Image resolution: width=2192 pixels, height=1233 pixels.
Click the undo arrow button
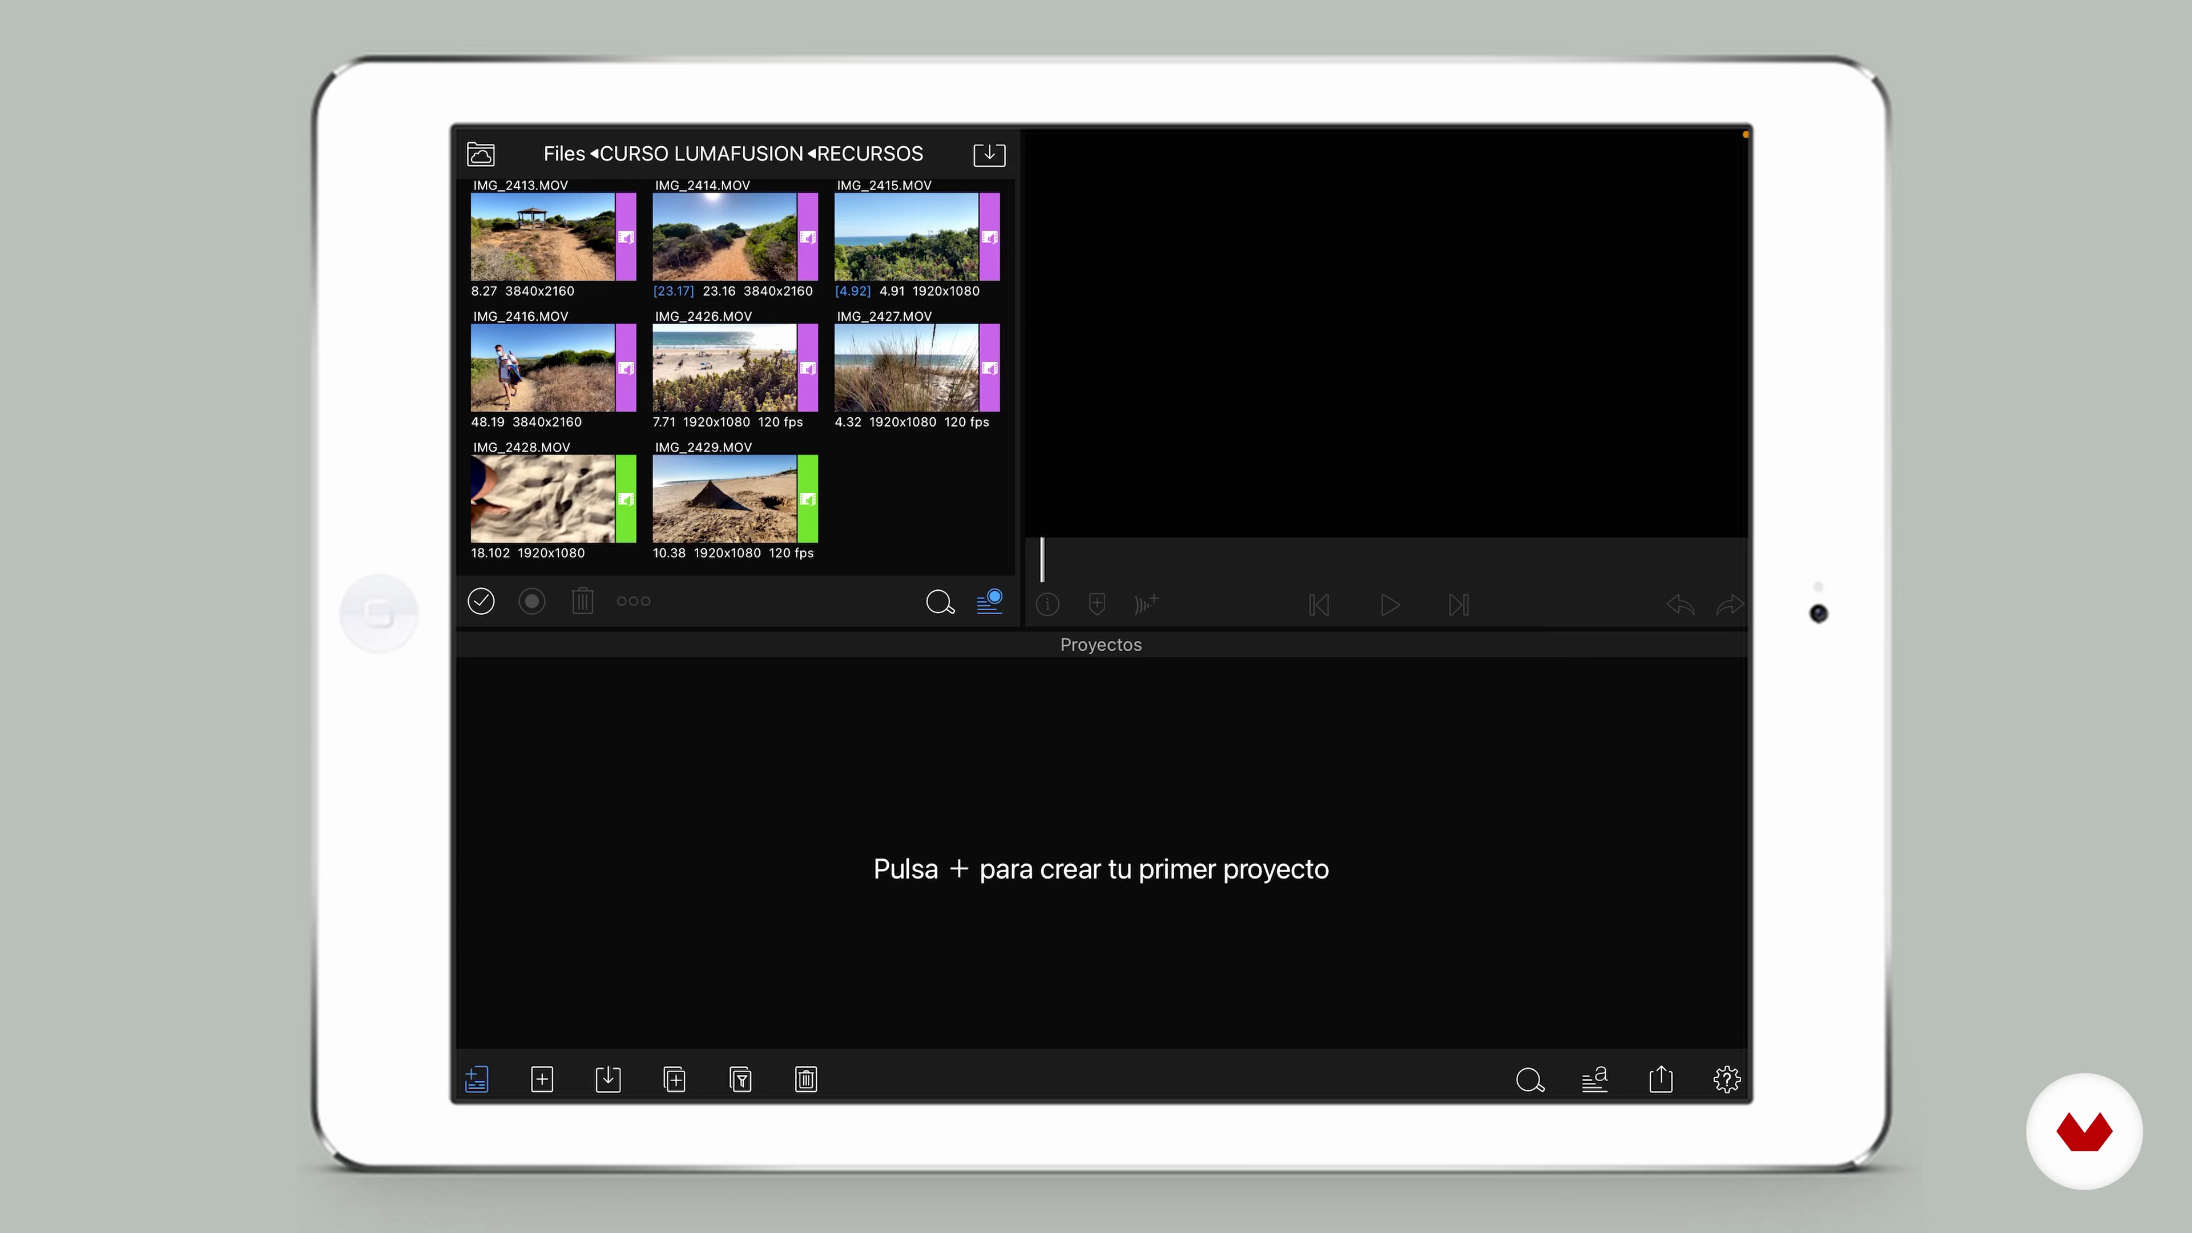pyautogui.click(x=1680, y=605)
